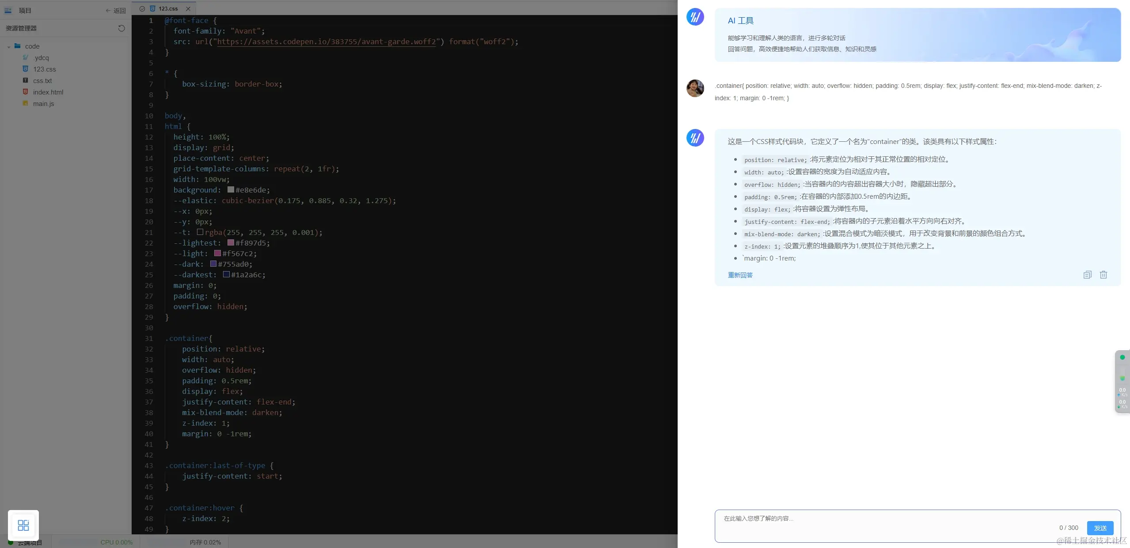Click the copy answer icon
The width and height of the screenshot is (1130, 548).
pos(1087,275)
